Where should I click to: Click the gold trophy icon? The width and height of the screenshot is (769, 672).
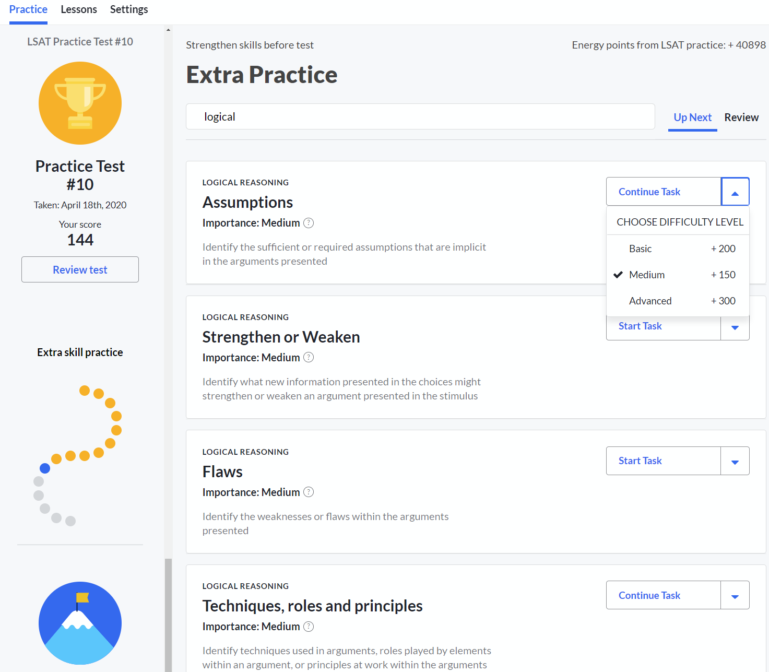point(80,103)
